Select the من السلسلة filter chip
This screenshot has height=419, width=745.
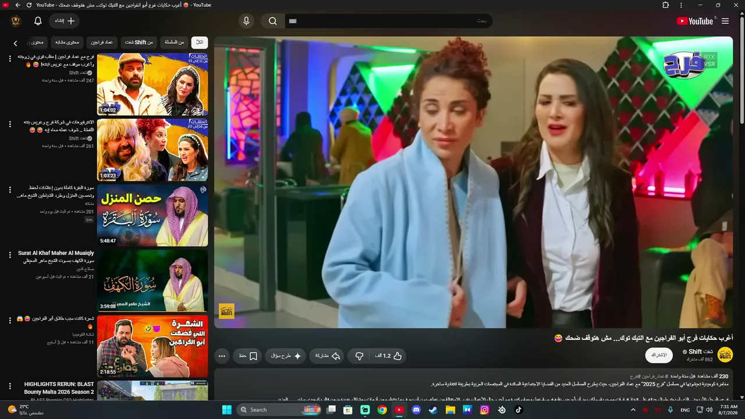pyautogui.click(x=174, y=42)
